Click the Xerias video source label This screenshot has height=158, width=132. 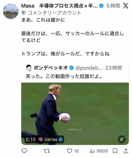click(50, 140)
